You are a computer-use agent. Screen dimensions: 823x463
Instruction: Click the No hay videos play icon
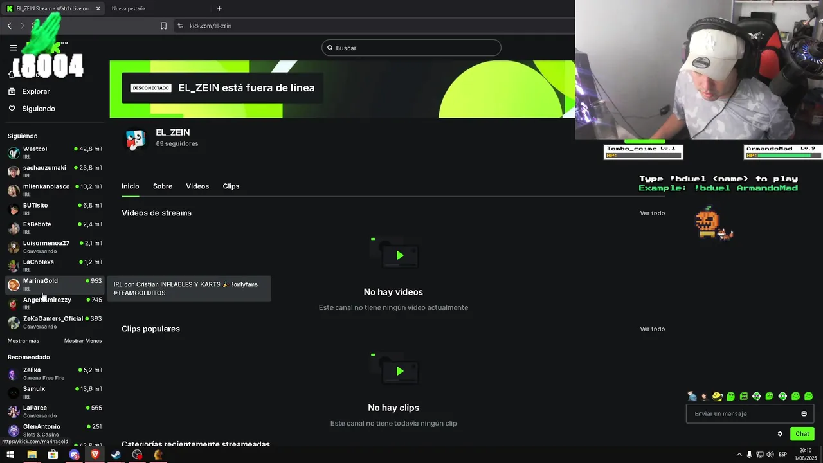pyautogui.click(x=400, y=255)
